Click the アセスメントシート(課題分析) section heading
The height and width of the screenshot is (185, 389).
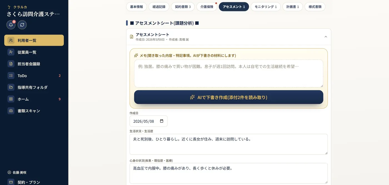(164, 23)
